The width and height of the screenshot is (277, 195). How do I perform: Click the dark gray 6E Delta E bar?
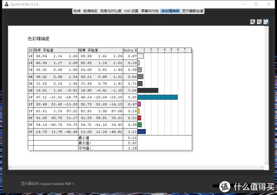[x=148, y=90]
